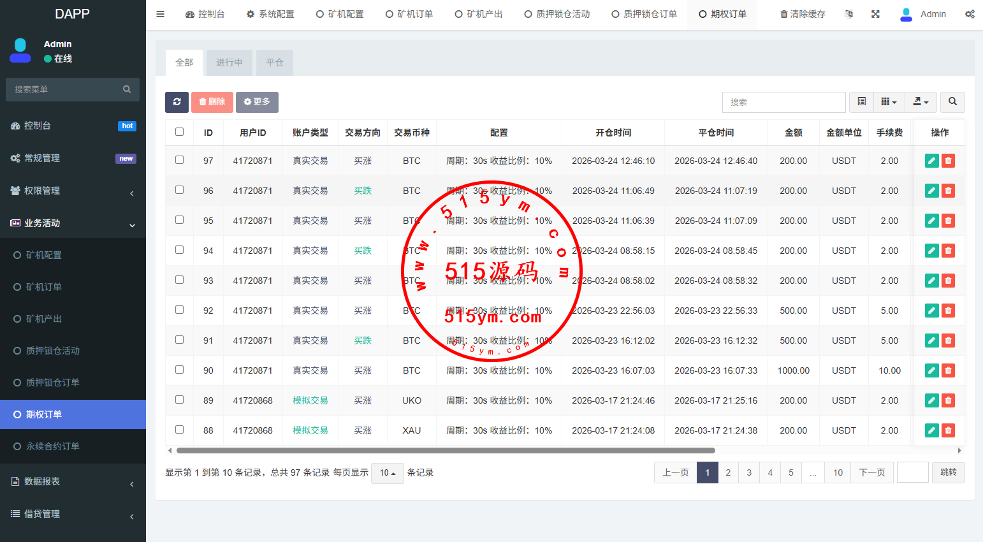Open the language switch icon

click(x=848, y=14)
